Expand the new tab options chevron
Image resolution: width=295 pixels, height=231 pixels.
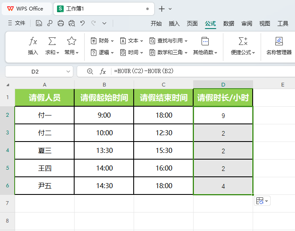point(170,9)
